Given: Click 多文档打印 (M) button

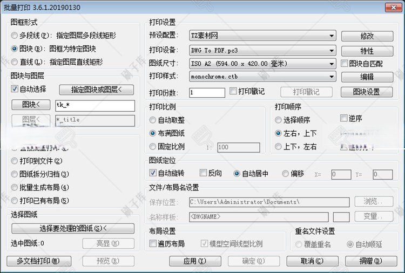Looking at the screenshot, I should pos(39,261).
